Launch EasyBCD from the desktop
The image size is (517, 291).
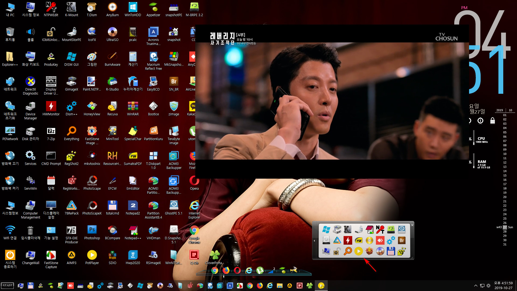(x=153, y=84)
